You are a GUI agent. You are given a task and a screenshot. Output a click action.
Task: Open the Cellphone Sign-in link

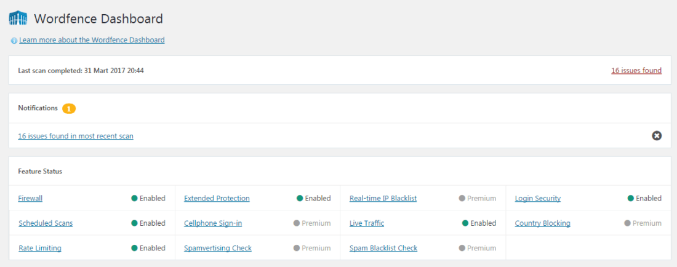(213, 223)
